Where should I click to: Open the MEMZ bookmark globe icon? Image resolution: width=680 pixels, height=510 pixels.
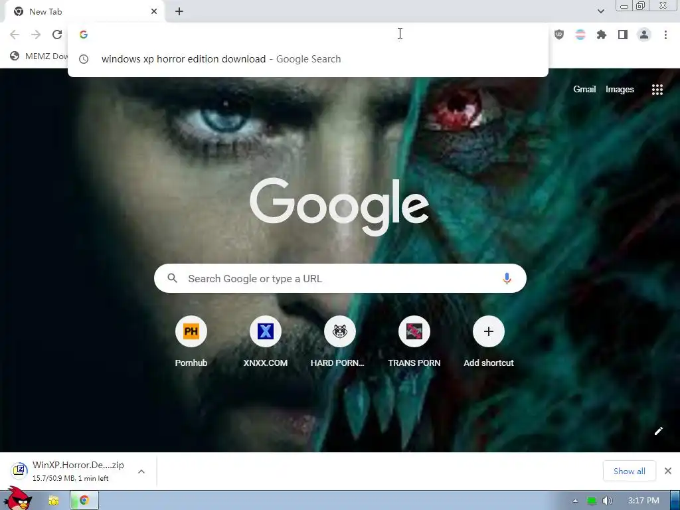coord(15,56)
